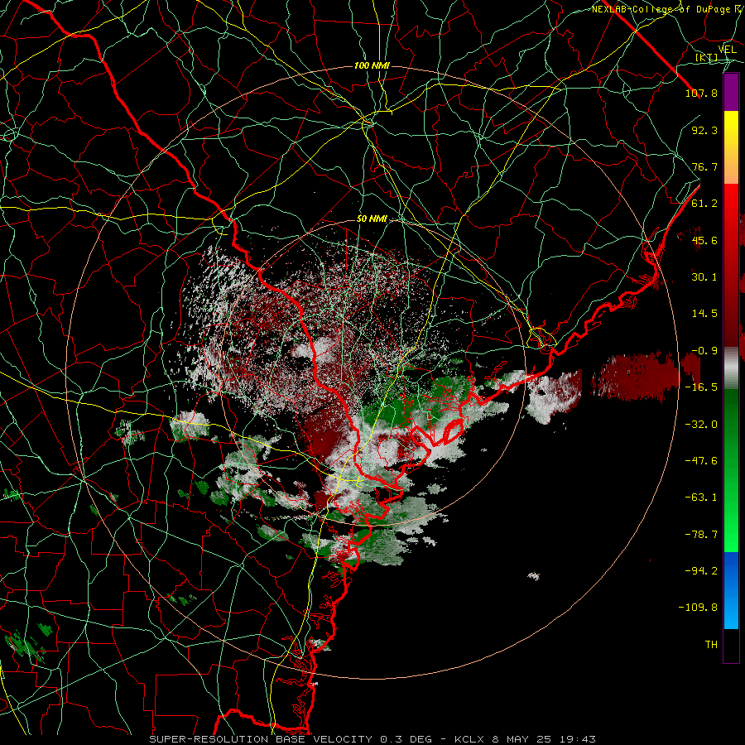The image size is (745, 745).
Task: Click the -78.7 velocity scale value
Action: (x=701, y=535)
